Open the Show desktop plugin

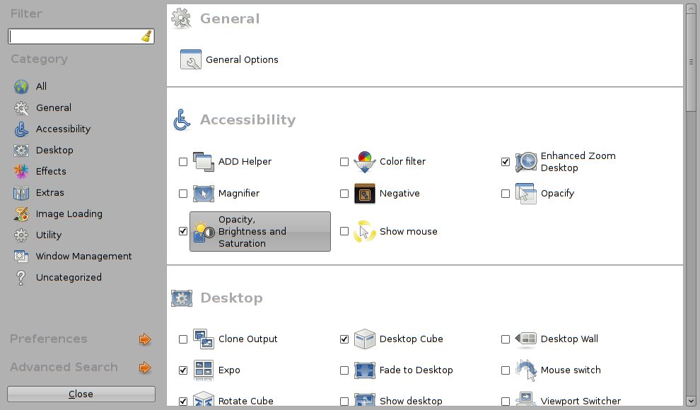click(x=411, y=401)
